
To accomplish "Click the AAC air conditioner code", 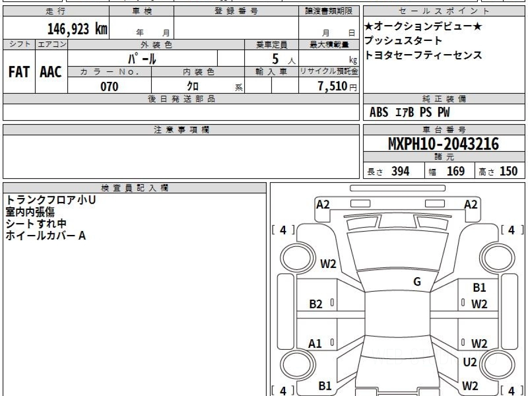I will (x=51, y=73).
